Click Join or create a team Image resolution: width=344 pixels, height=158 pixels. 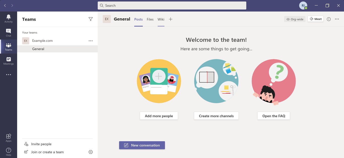[47, 152]
